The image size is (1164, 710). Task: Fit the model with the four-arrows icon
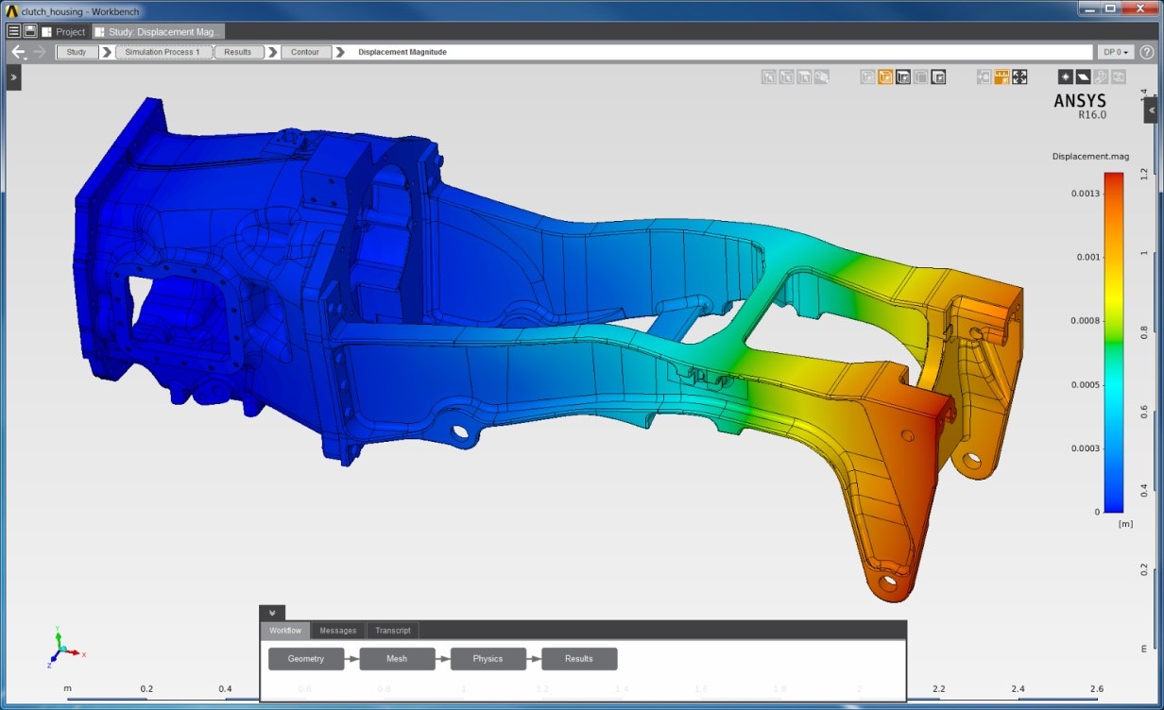pyautogui.click(x=1019, y=77)
